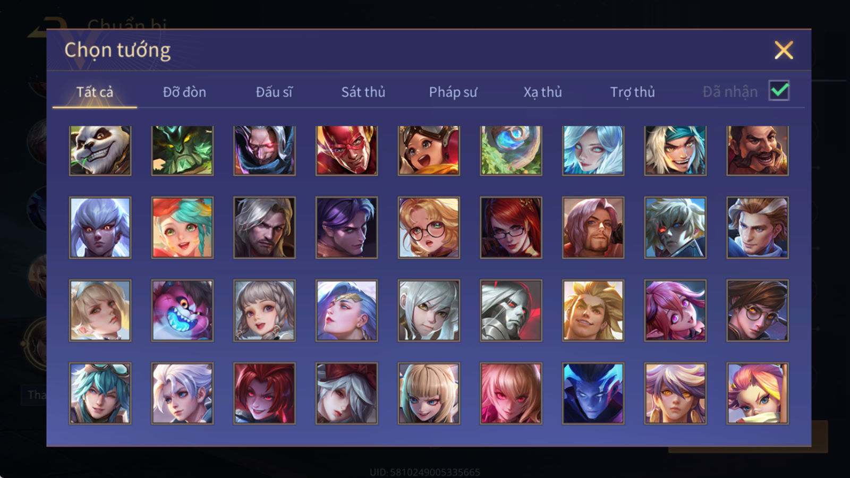Choose the teal-haired boy with goggles
The width and height of the screenshot is (850, 478).
point(100,394)
